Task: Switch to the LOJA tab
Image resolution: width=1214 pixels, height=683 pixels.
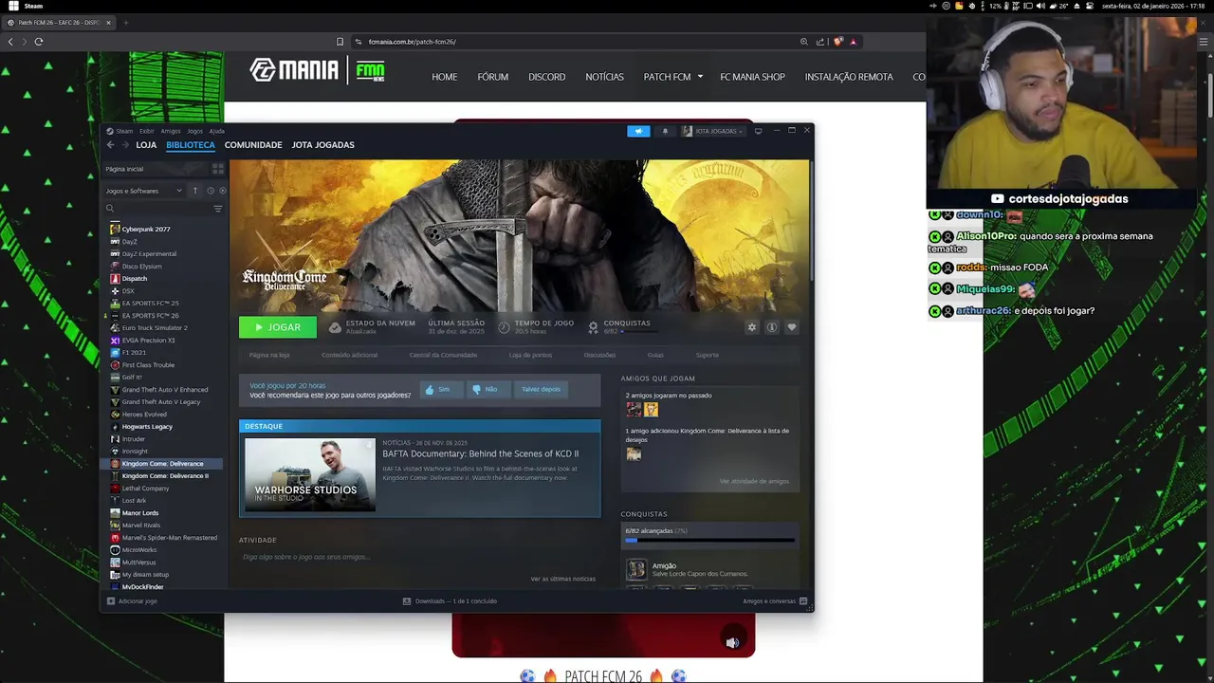Action: coord(146,145)
